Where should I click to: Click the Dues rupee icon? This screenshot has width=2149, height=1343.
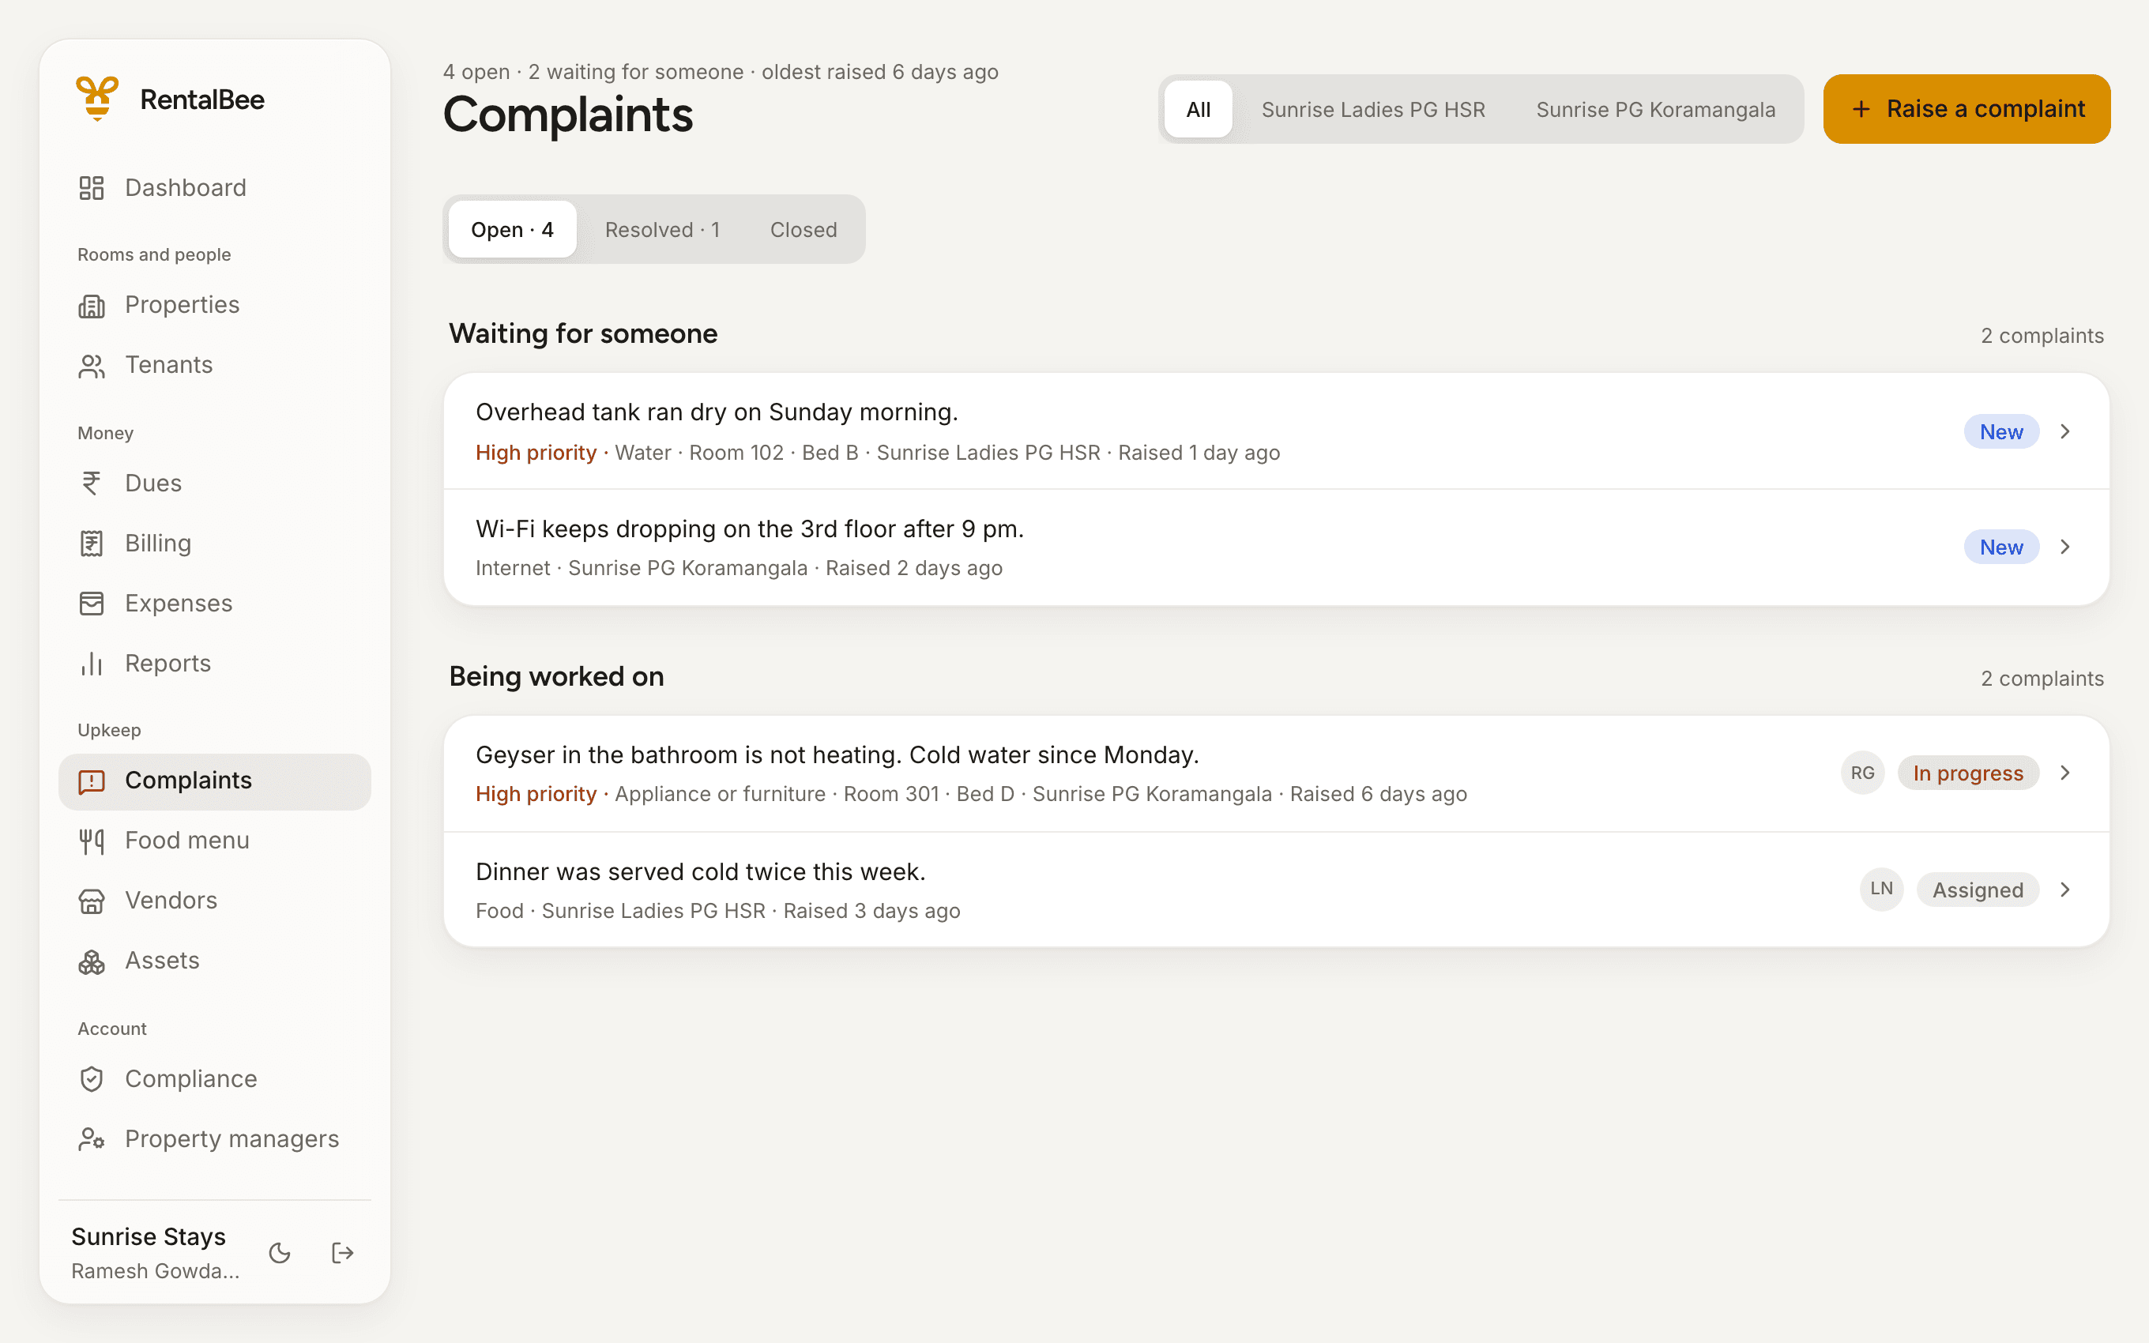pyautogui.click(x=92, y=483)
